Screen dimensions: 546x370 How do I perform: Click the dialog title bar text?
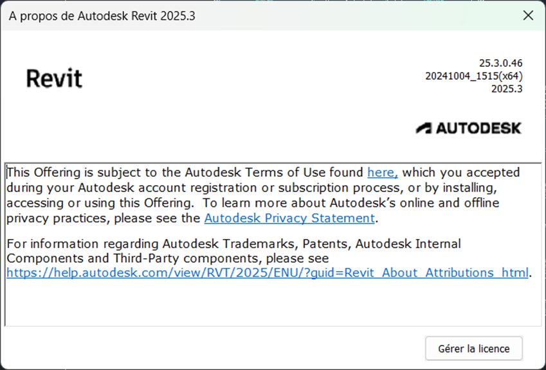(x=102, y=16)
